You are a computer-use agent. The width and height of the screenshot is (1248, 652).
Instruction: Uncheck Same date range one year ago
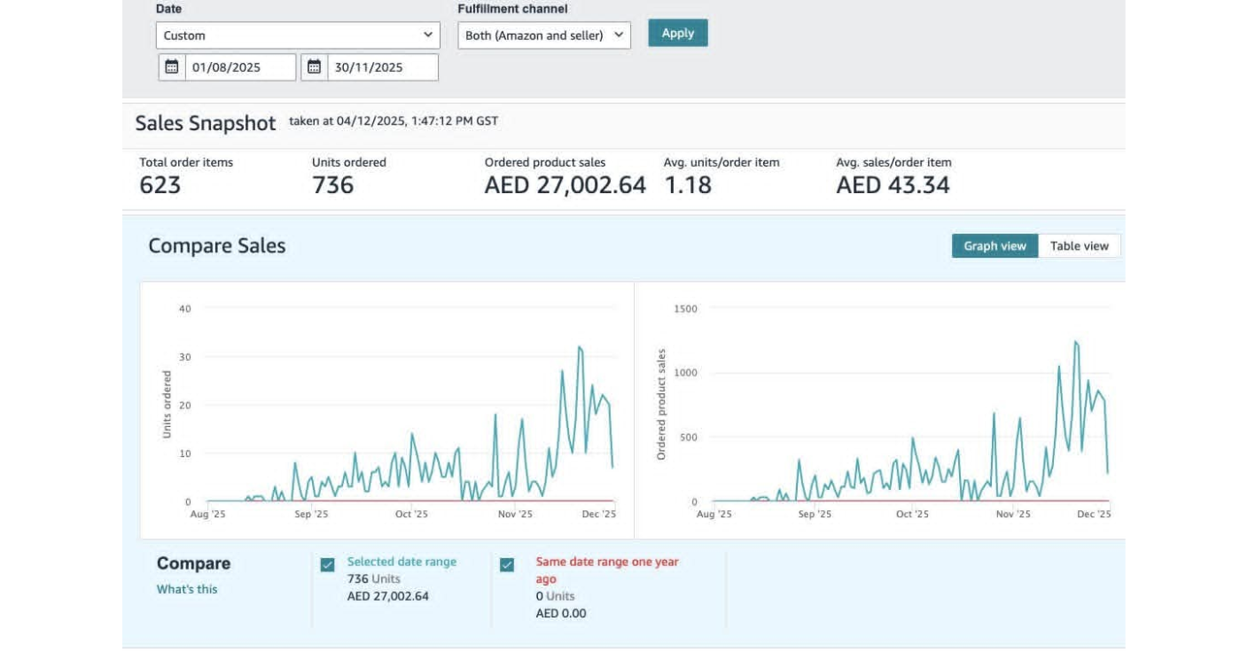(x=507, y=565)
